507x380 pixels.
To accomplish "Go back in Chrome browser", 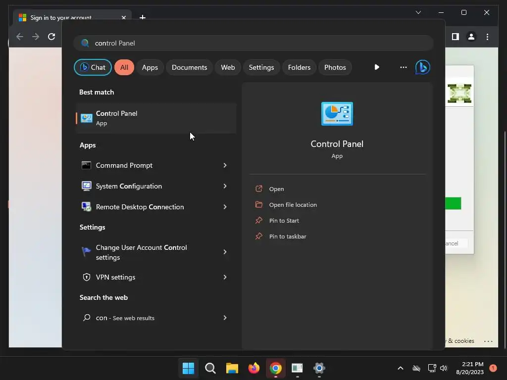I will click(20, 37).
